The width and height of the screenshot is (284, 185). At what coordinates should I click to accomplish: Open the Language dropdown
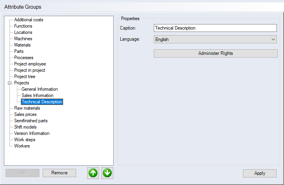coord(215,39)
